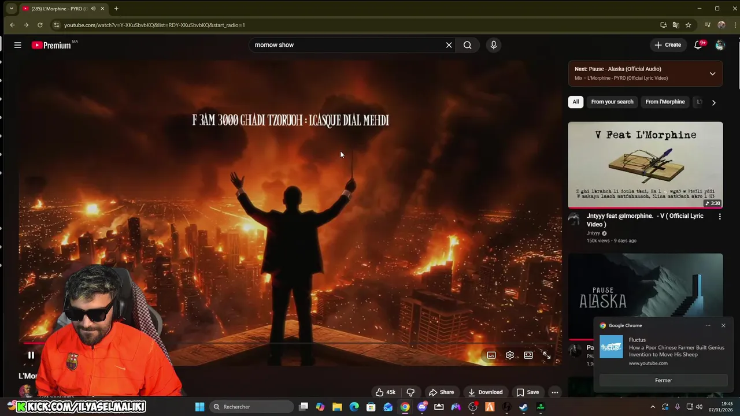Open Chrome profile avatar
This screenshot has width=740, height=416.
[721, 25]
